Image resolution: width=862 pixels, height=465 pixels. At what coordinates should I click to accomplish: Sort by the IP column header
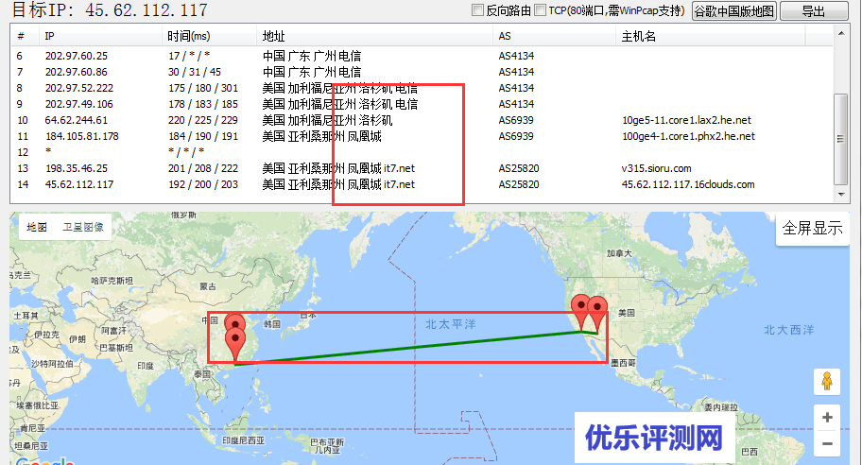101,36
